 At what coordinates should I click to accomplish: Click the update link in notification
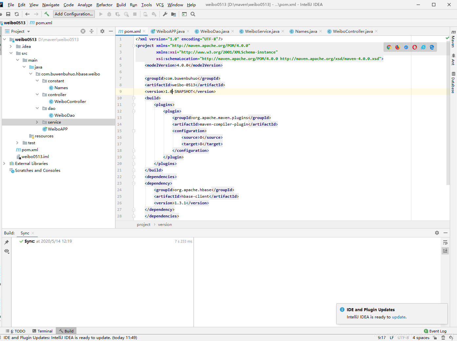399,317
